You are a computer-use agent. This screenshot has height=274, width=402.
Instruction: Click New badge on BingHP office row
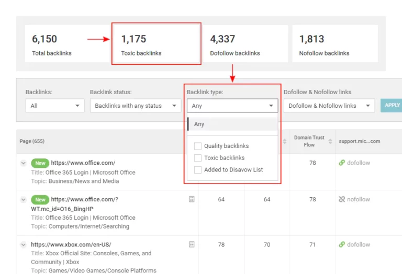pyautogui.click(x=40, y=200)
